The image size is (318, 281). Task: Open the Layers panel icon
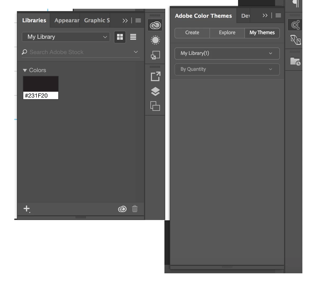point(155,91)
